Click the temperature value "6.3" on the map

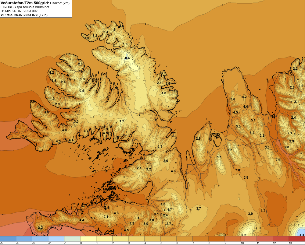point(263,210)
